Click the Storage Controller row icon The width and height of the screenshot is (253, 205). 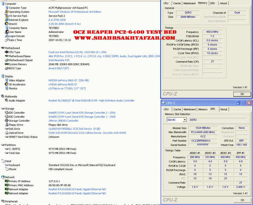point(7,121)
